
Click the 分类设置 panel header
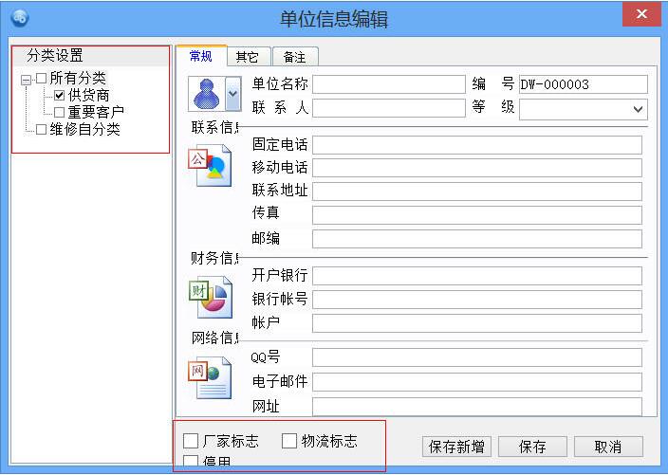click(x=90, y=56)
